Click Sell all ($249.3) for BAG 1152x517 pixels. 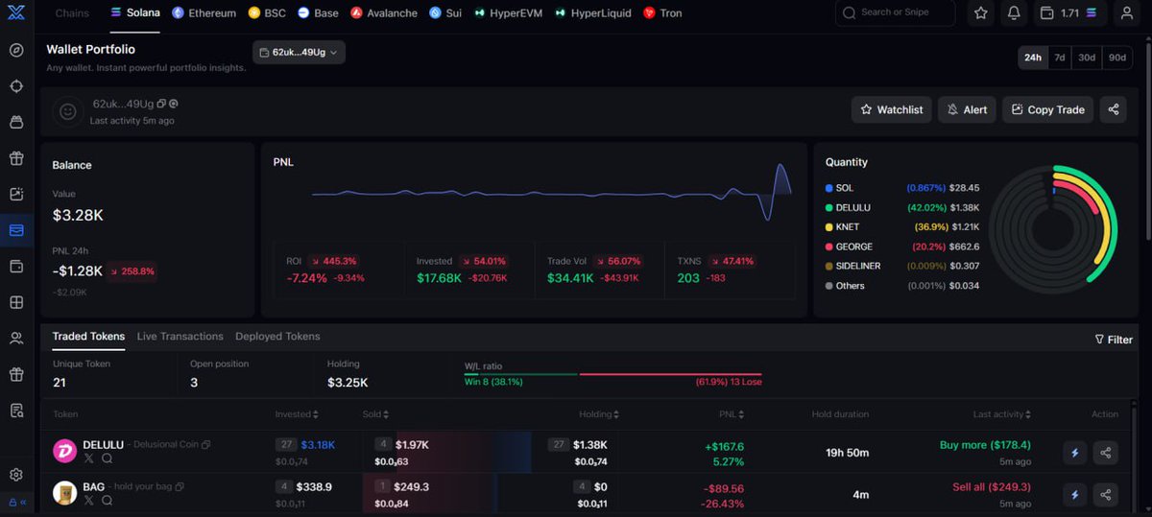click(x=992, y=487)
